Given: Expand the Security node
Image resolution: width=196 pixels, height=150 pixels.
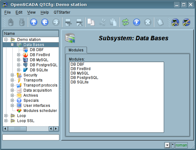Looking at the screenshot, I should tap(12, 75).
